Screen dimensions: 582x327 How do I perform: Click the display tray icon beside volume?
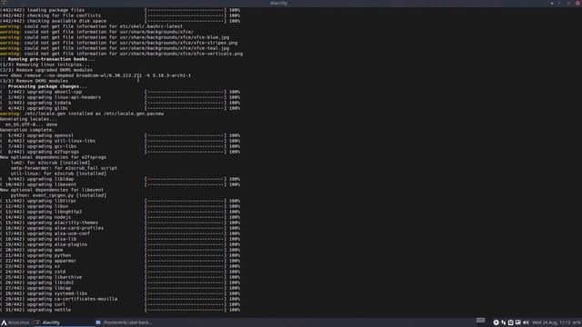pyautogui.click(x=518, y=322)
